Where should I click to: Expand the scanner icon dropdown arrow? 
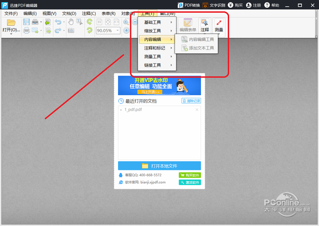click(41, 22)
